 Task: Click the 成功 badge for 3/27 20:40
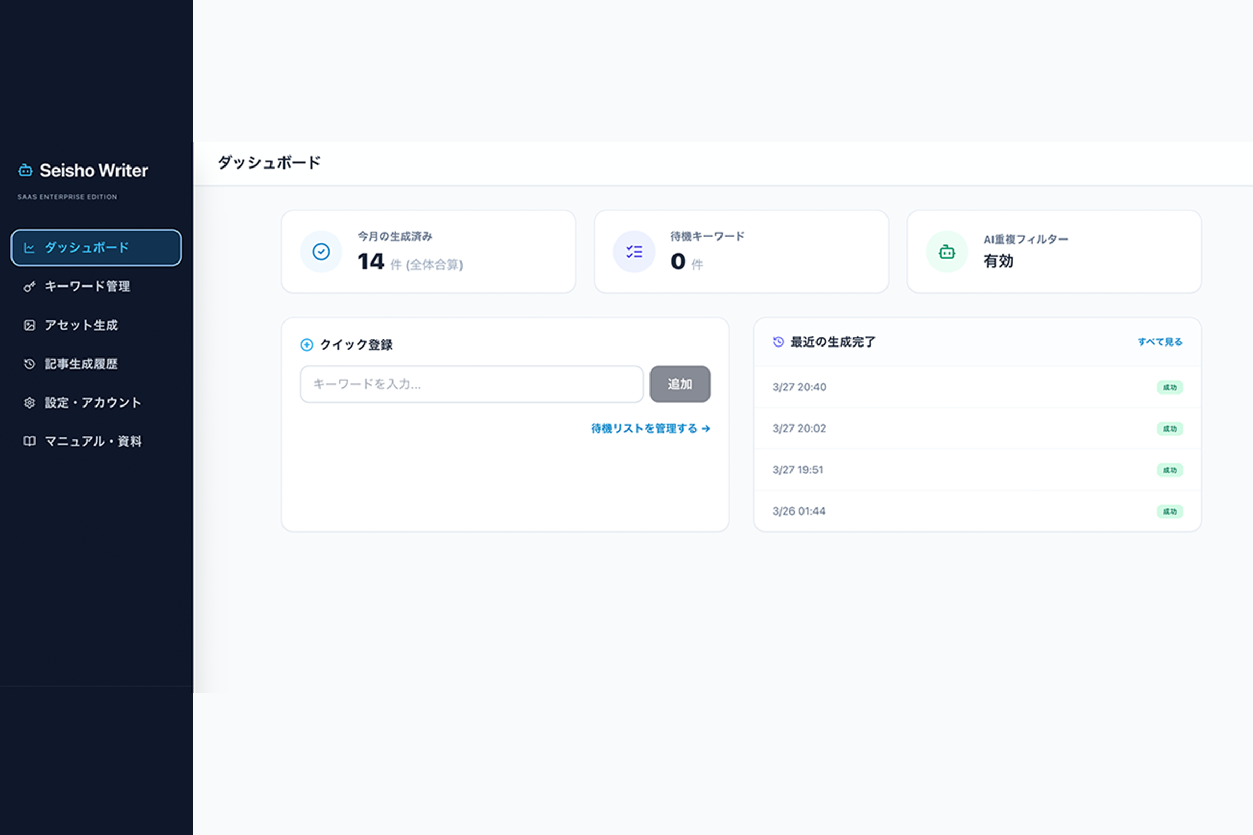[x=1170, y=387]
